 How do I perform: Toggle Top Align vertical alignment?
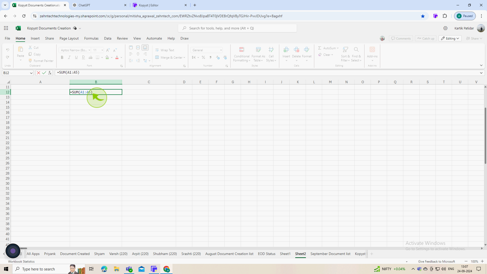coord(131,47)
